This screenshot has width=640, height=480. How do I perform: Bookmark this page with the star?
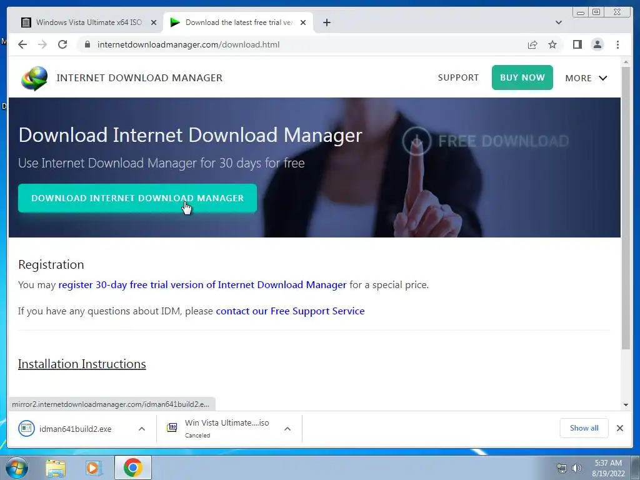coord(552,44)
